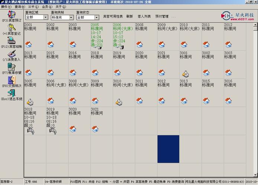This screenshot has height=185, width=258.
Task: Click the scrollbar down arrow
Action: pos(255,175)
